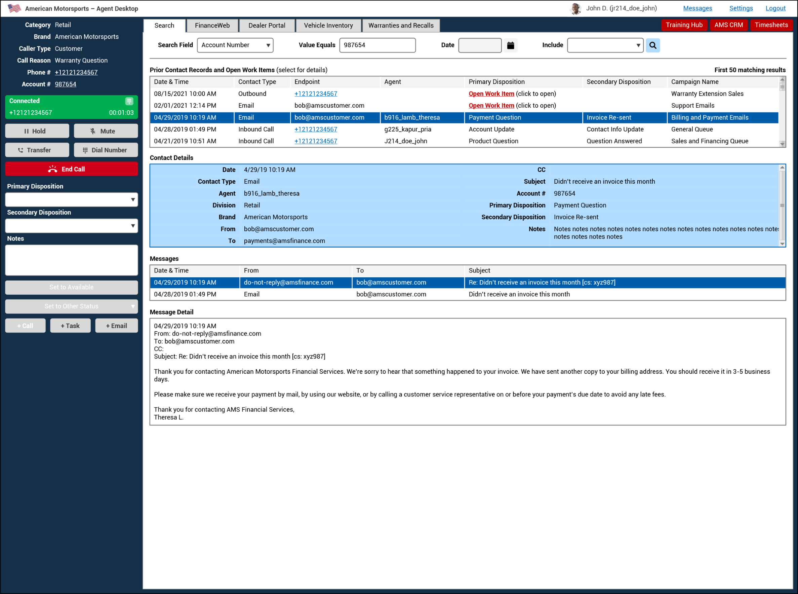Switch to the FinanceWeb tab

click(212, 25)
